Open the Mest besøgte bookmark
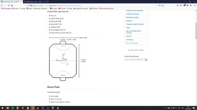This screenshot has width=197, height=110. 6,9
